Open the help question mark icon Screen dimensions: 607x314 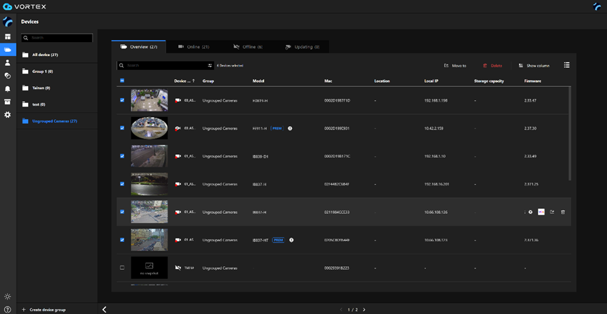click(8, 309)
